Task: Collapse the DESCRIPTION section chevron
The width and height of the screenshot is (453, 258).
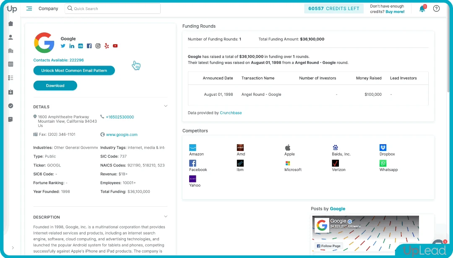Action: (x=166, y=216)
